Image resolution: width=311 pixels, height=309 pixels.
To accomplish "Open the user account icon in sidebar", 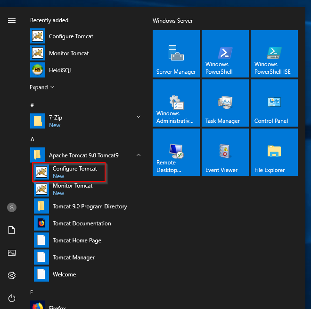I will pos(12,207).
